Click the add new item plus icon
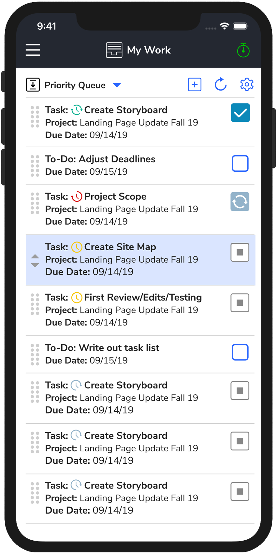Screen dimensions: 277x554 point(195,85)
